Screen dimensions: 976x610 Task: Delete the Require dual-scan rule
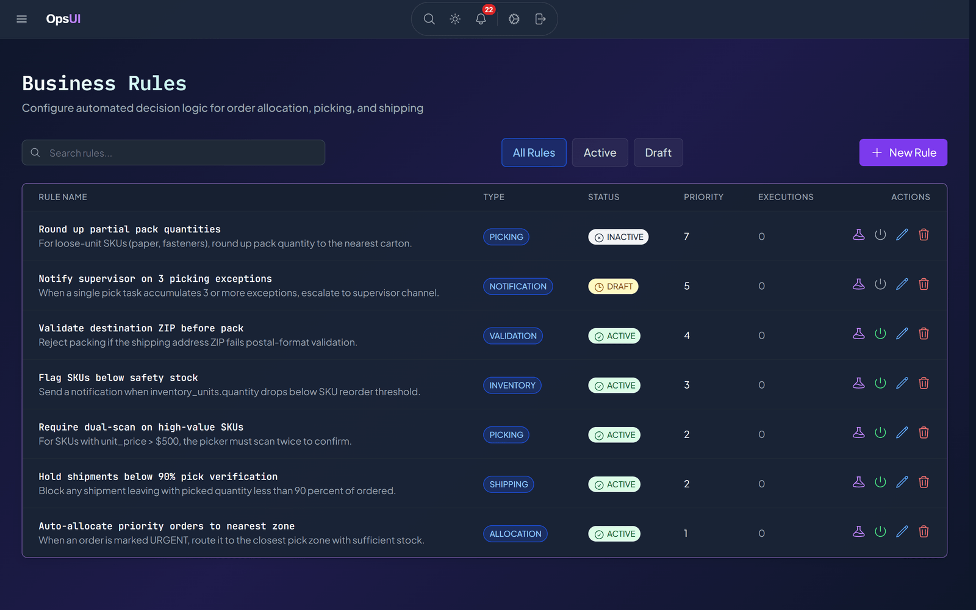tap(924, 432)
